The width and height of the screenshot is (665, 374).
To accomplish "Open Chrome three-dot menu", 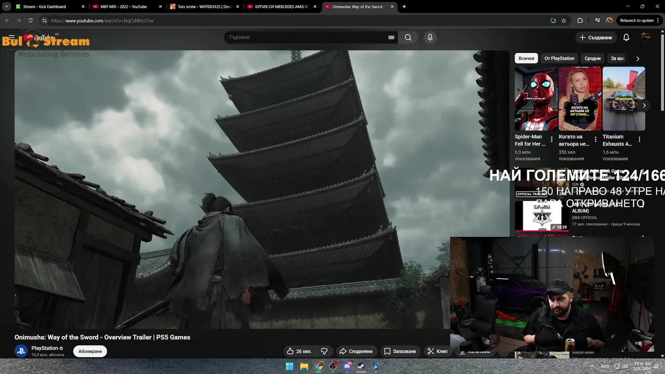I will click(659, 21).
